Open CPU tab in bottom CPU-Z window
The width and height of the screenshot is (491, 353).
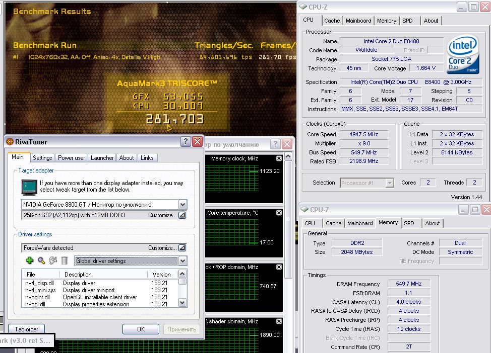(310, 223)
